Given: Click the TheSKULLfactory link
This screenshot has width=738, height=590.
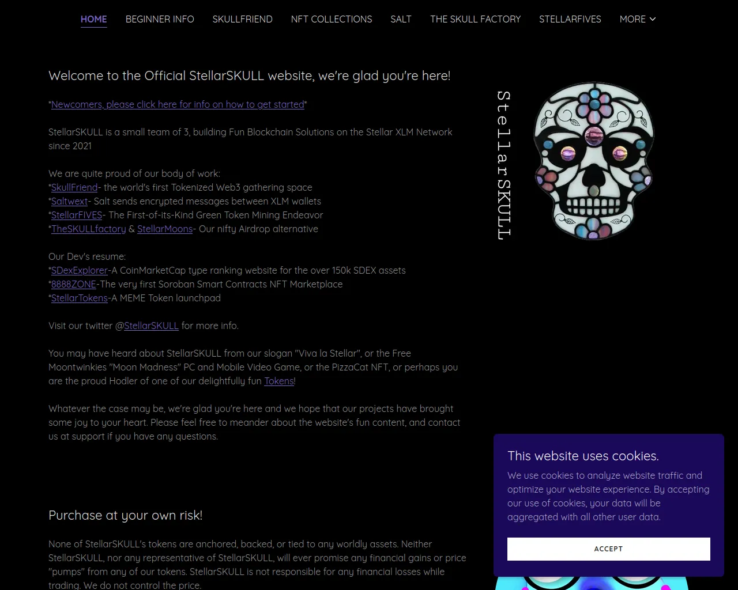Looking at the screenshot, I should click(88, 229).
